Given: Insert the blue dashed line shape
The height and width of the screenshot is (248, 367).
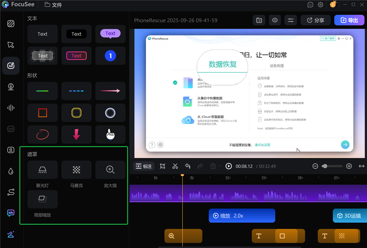Looking at the screenshot, I should click(76, 91).
